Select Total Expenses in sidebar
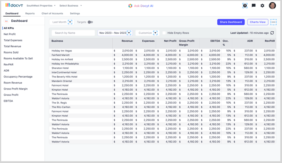Image resolution: width=282 pixels, height=163 pixels. (x=13, y=40)
